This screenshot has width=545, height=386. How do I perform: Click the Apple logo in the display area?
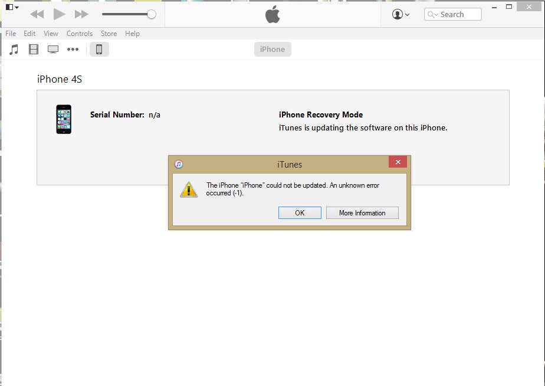(x=272, y=14)
